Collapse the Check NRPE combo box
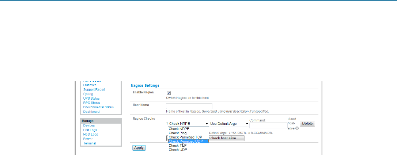This screenshot has width=397, height=155. click(188, 124)
